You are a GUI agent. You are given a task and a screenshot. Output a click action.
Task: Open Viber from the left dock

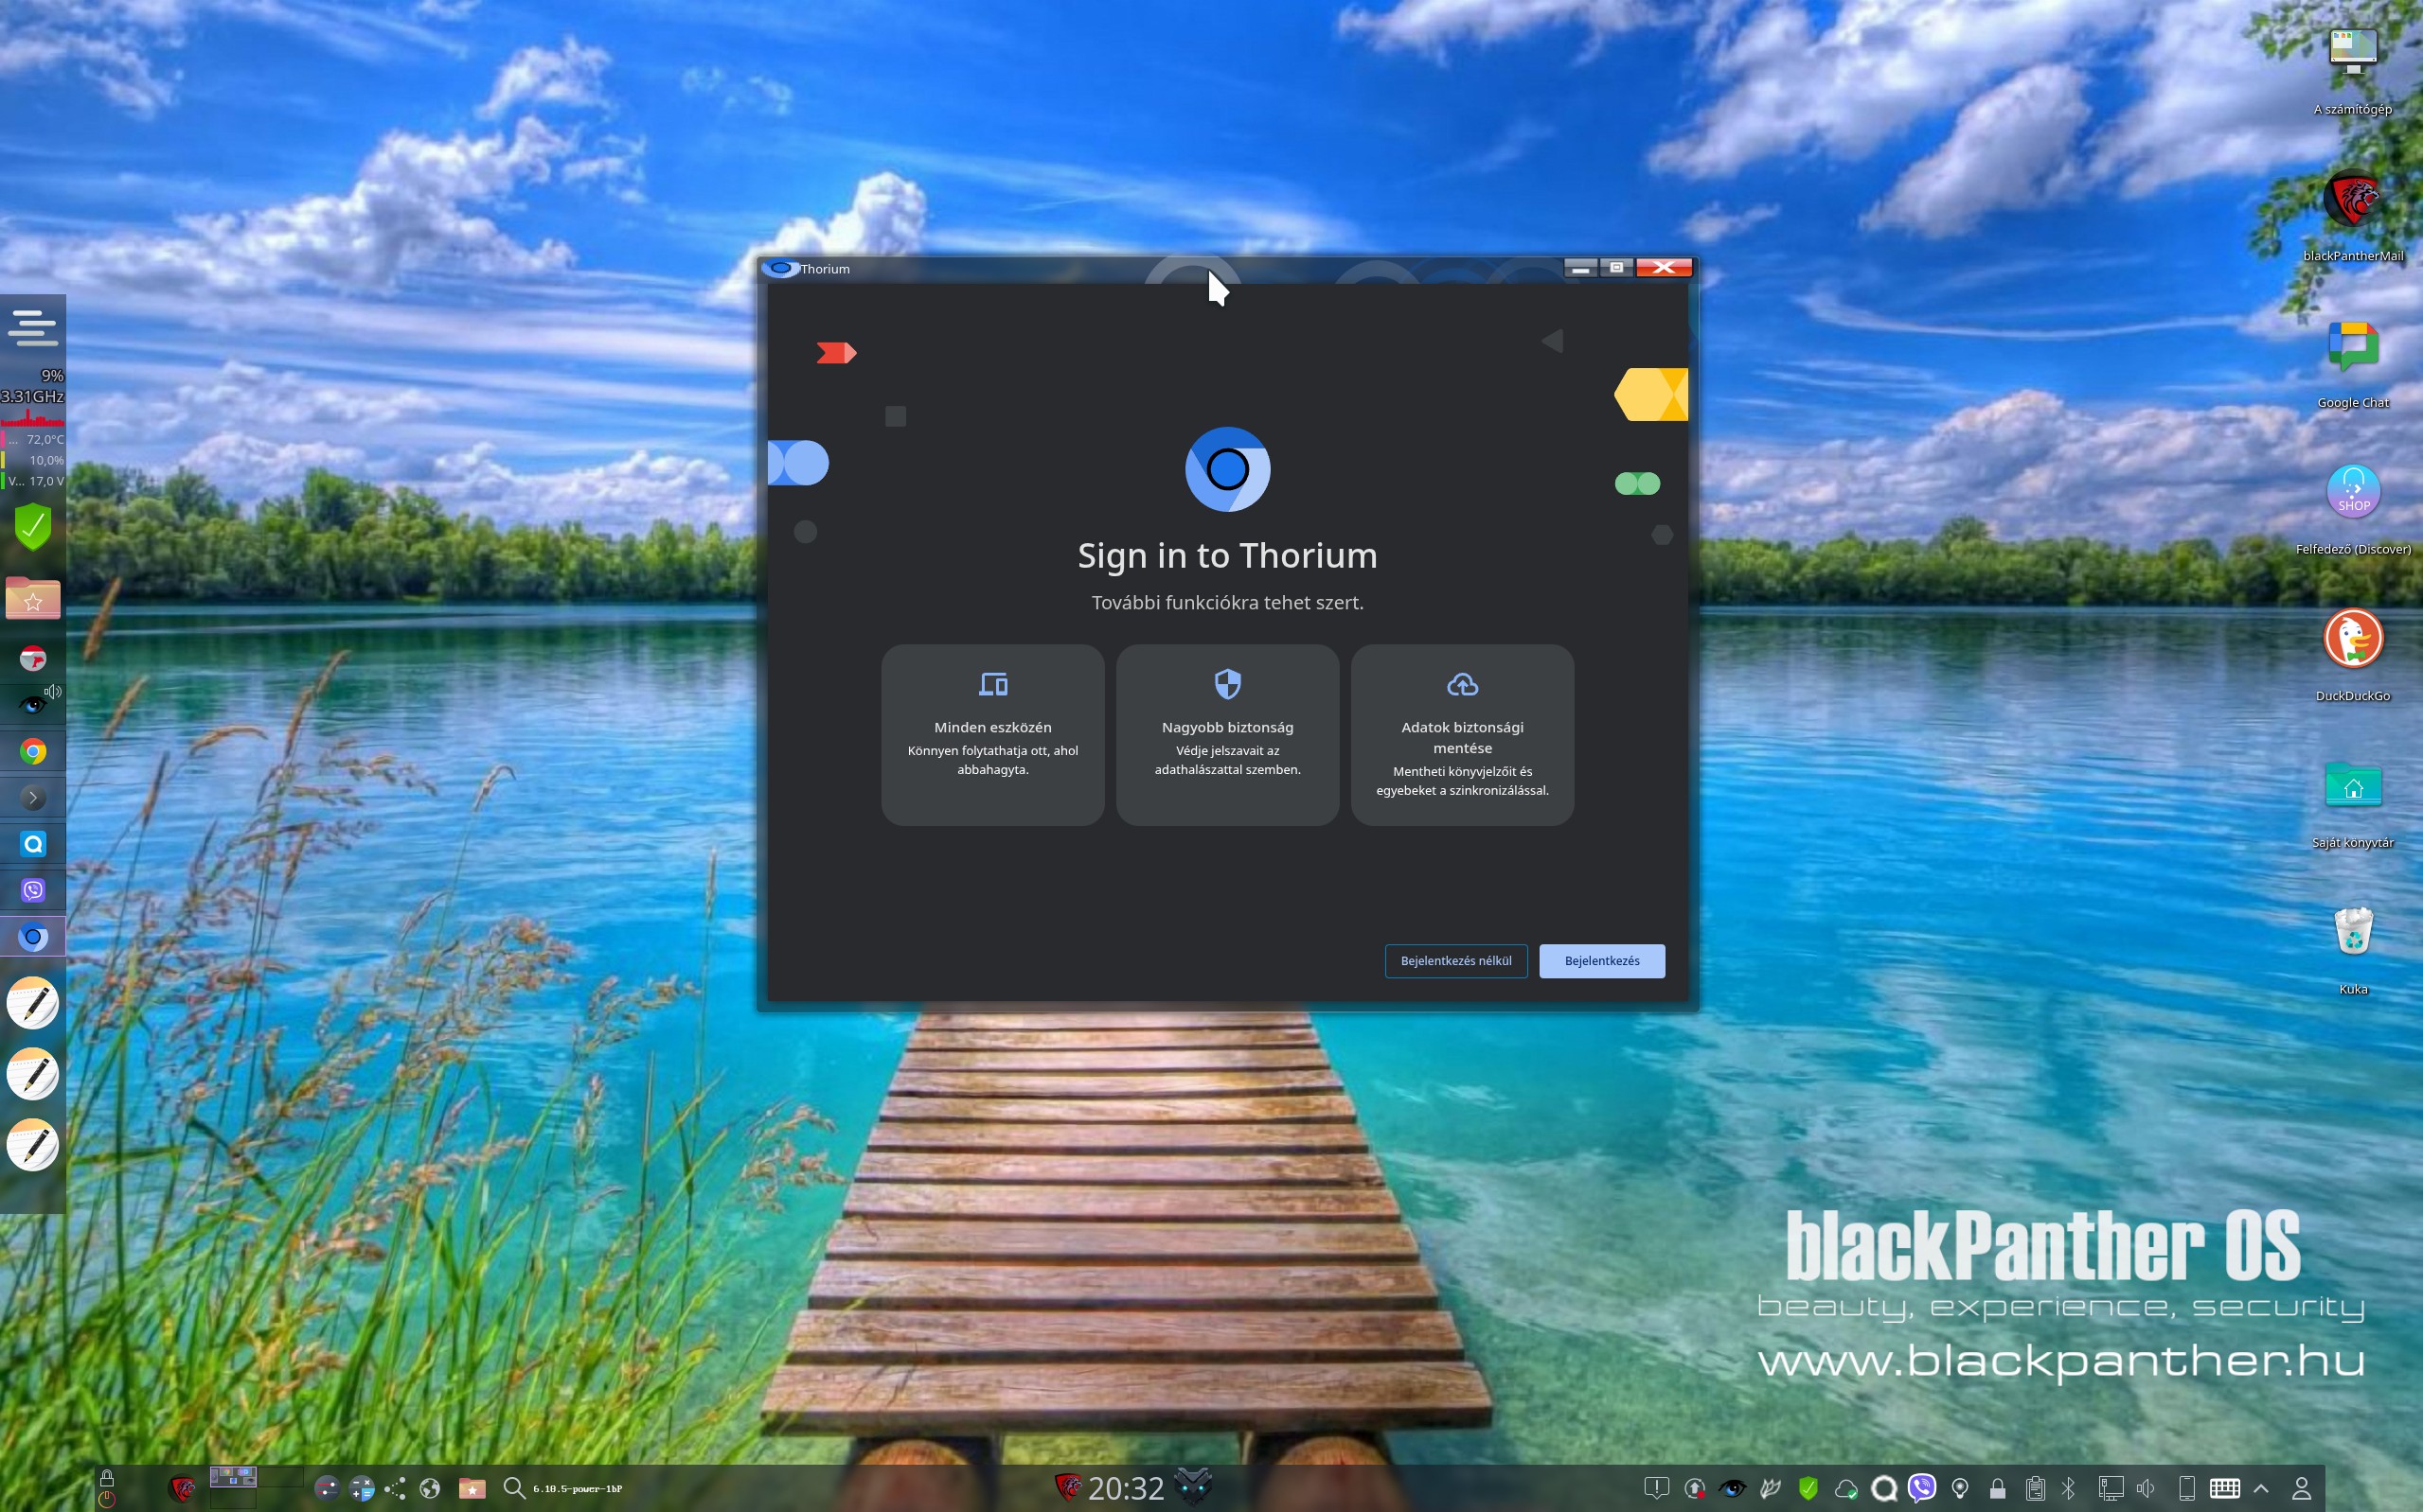click(33, 890)
